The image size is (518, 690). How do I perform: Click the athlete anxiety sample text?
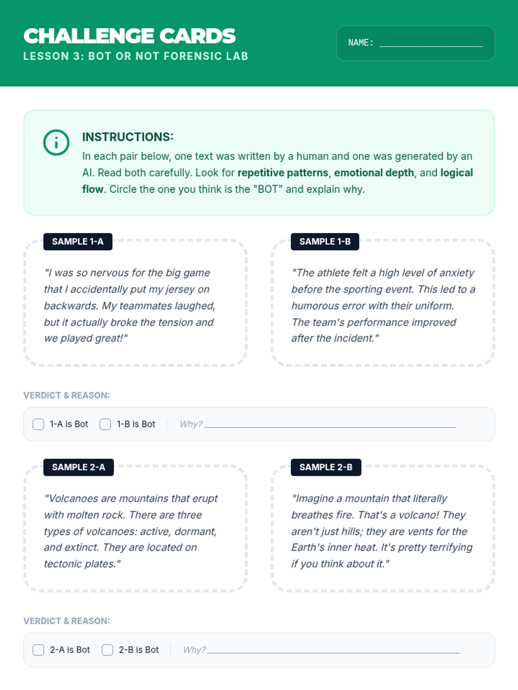coord(382,305)
